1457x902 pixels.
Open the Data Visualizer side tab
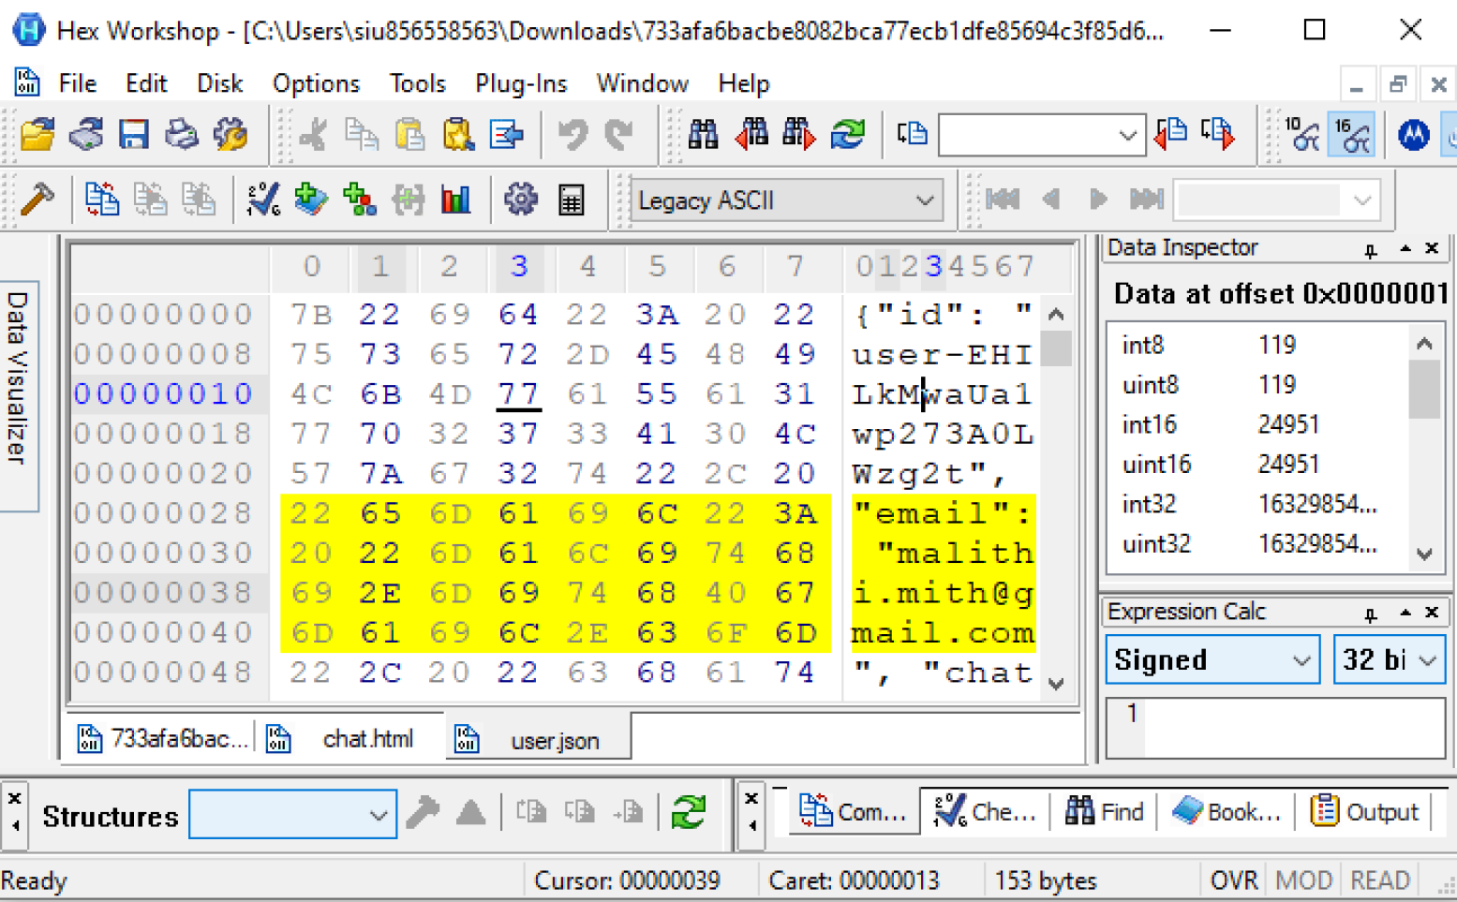coord(17,395)
